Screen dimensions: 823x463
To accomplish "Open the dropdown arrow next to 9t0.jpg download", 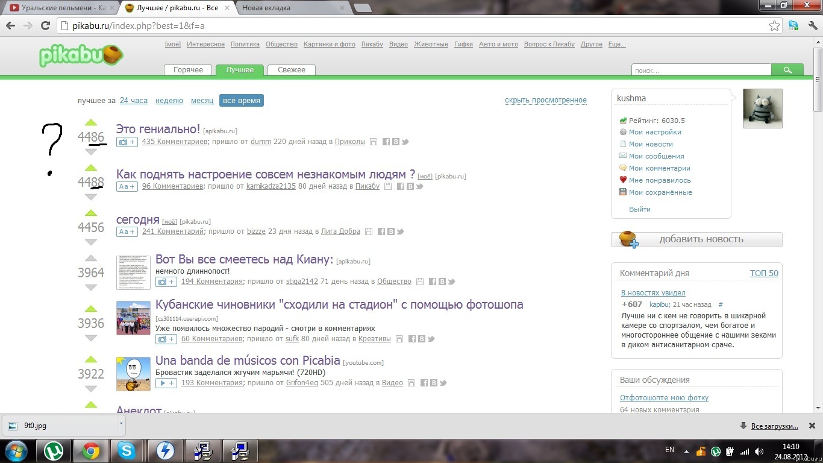I will coord(121,424).
